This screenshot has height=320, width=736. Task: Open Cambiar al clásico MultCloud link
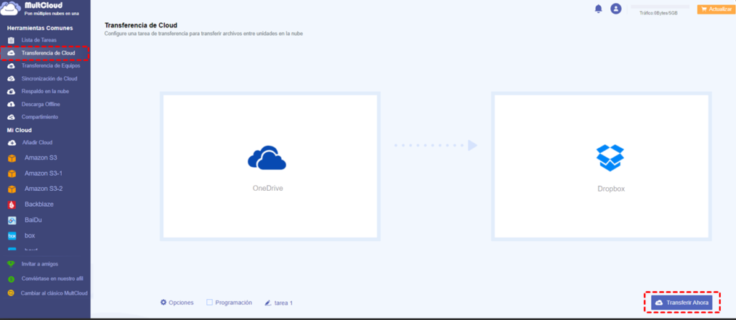[54, 293]
